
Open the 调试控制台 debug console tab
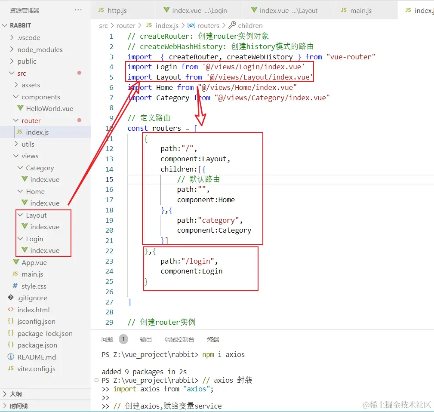179,339
